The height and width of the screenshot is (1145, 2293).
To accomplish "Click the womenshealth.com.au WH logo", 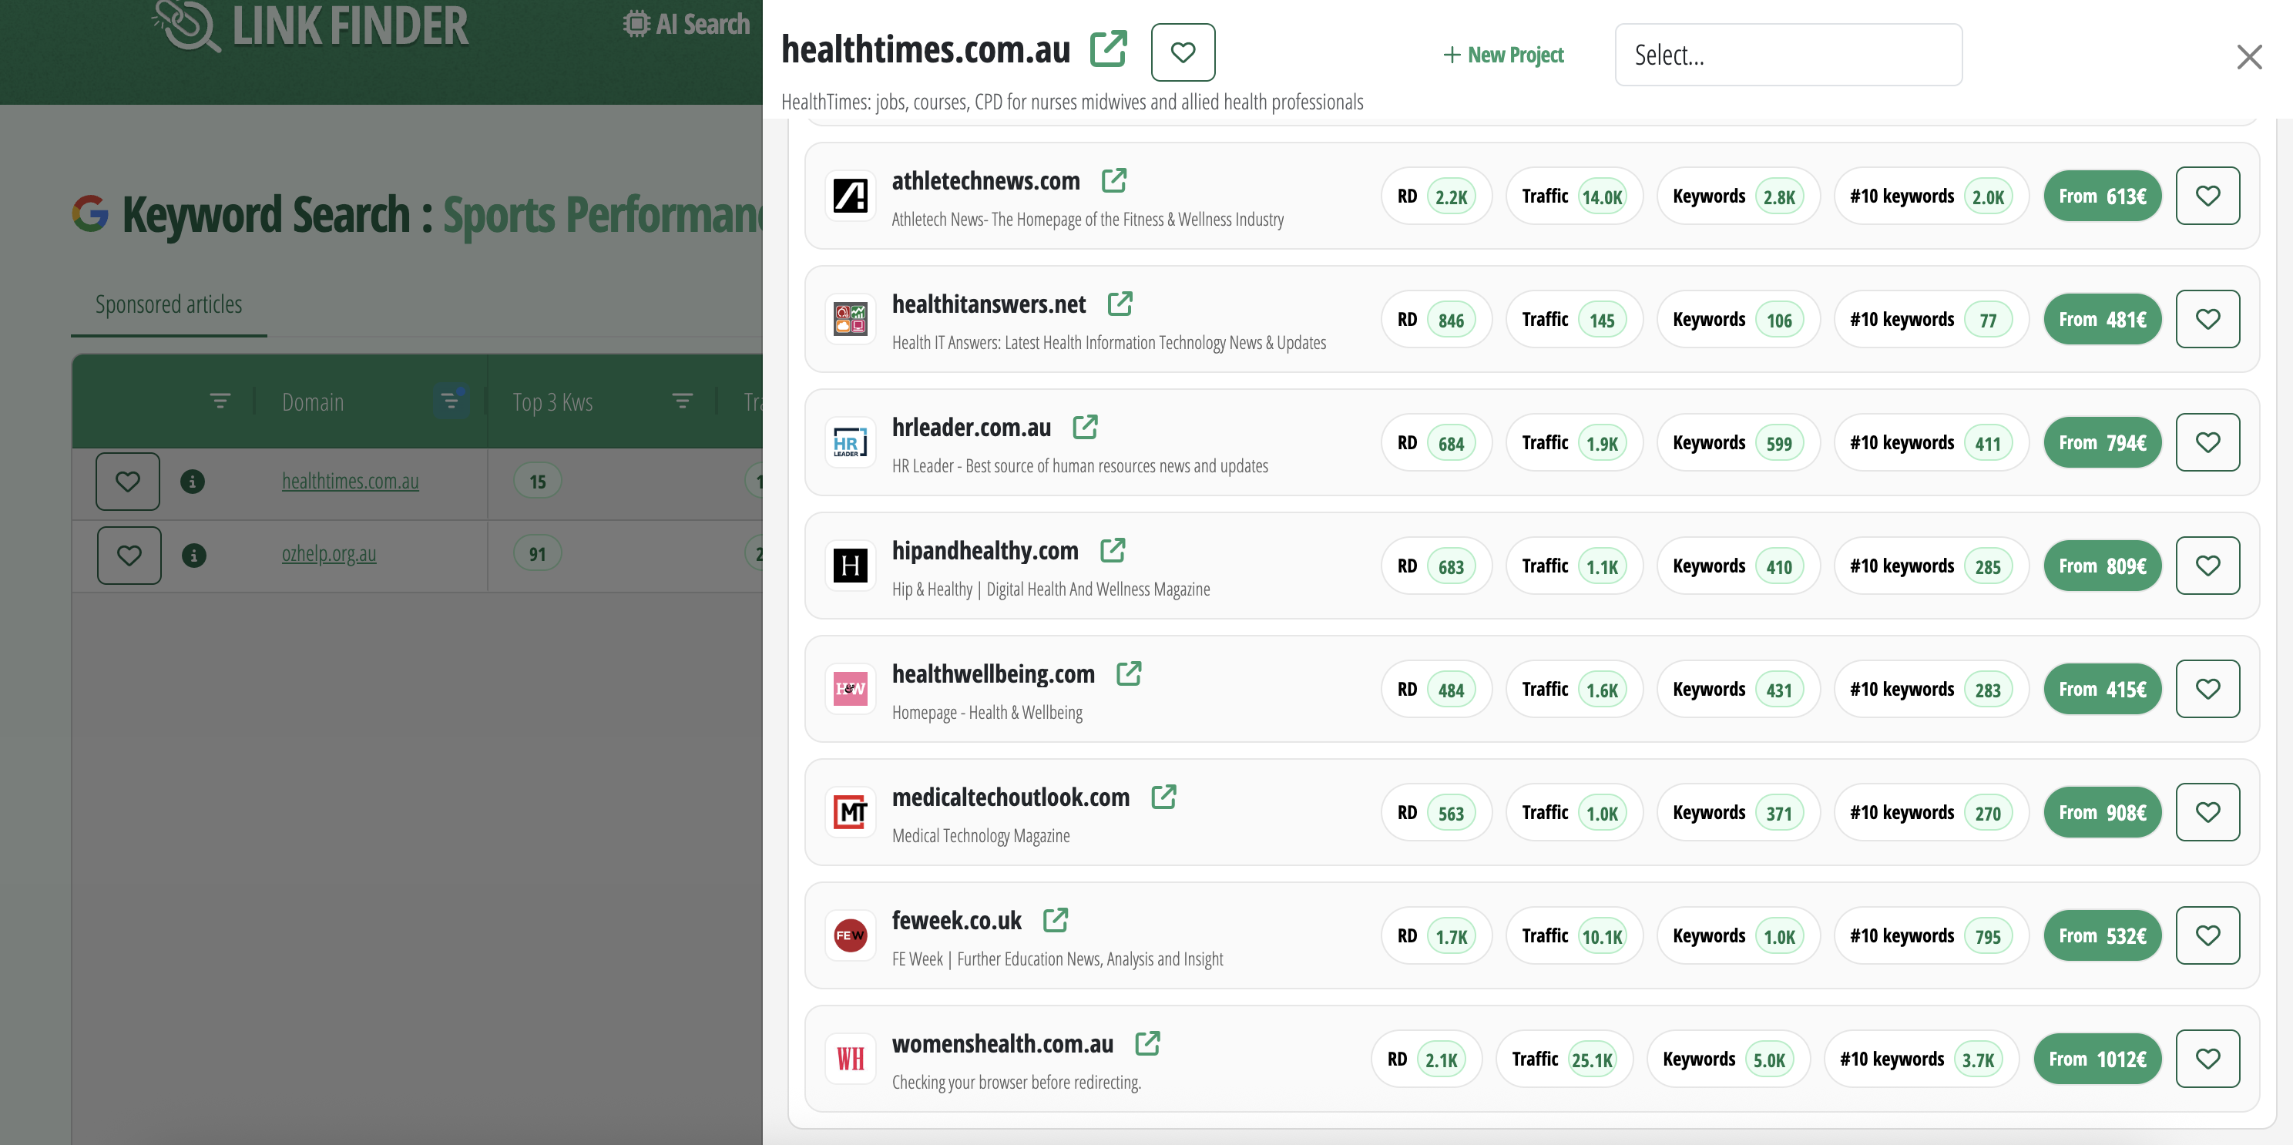I will click(850, 1059).
